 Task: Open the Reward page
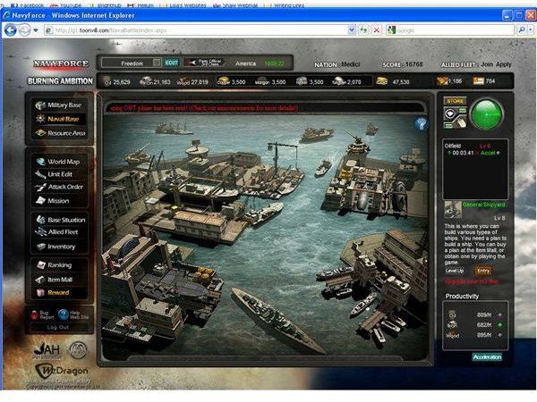[53, 293]
